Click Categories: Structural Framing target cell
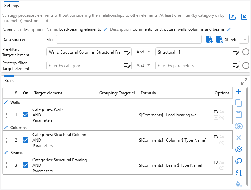 pos(64,165)
